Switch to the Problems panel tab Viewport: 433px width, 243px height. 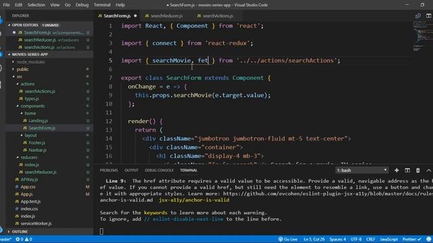108,170
